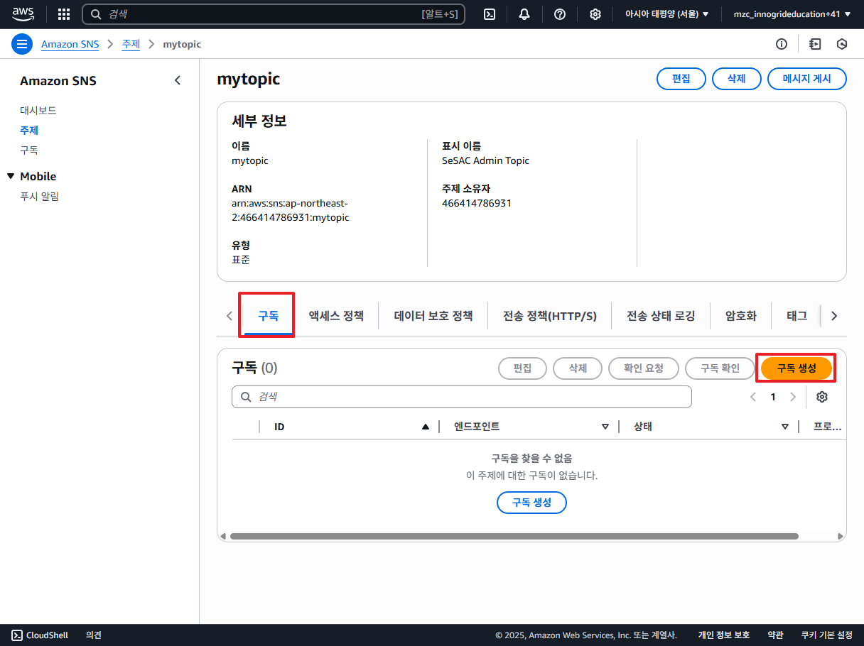This screenshot has height=646, width=864.
Task: Click the 확인 요청 button
Action: pyautogui.click(x=644, y=368)
